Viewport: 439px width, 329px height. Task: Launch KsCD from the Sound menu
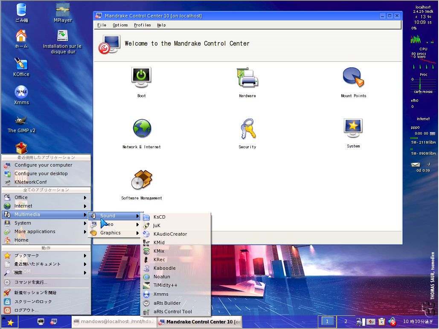click(176, 217)
